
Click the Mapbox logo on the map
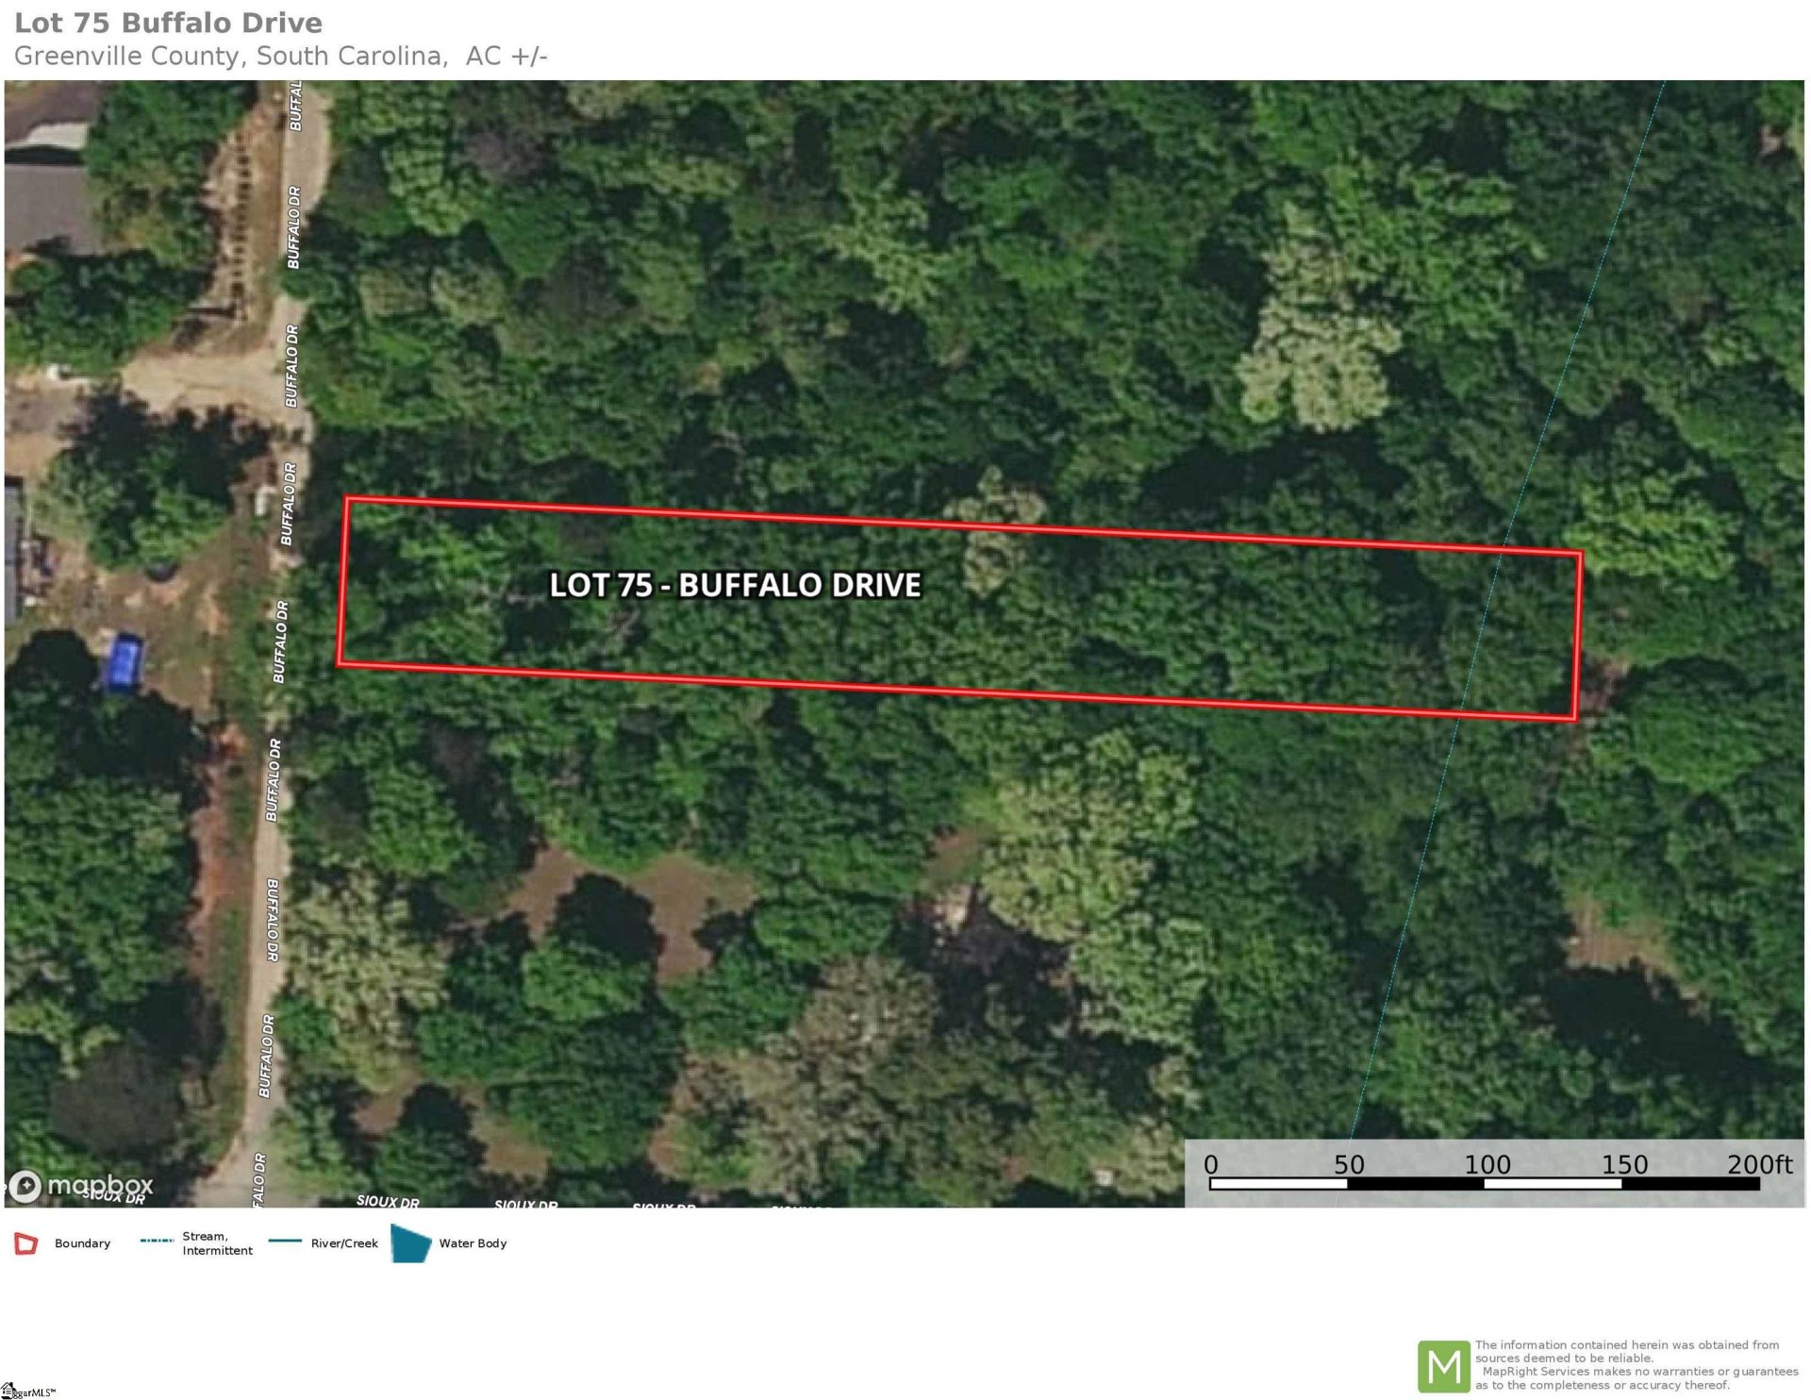(80, 1185)
